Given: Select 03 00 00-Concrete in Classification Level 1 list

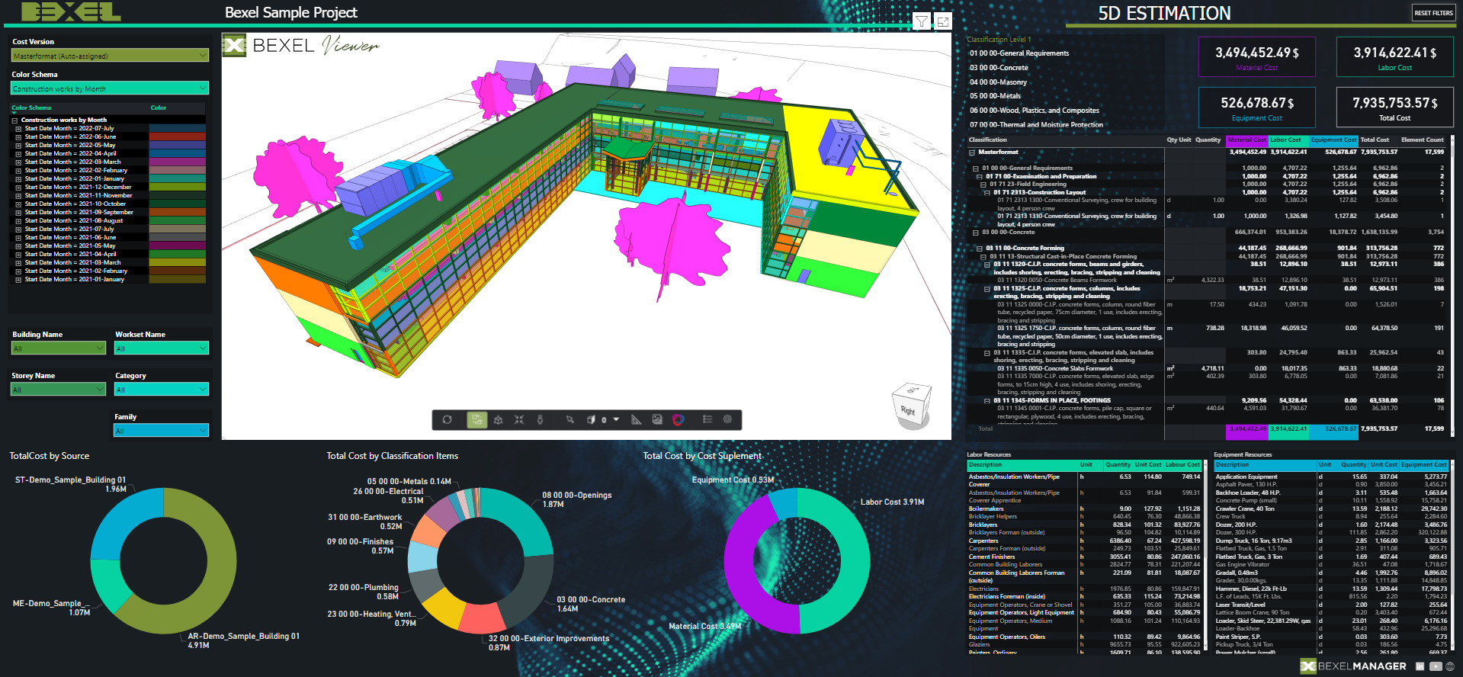Looking at the screenshot, I should [x=999, y=68].
